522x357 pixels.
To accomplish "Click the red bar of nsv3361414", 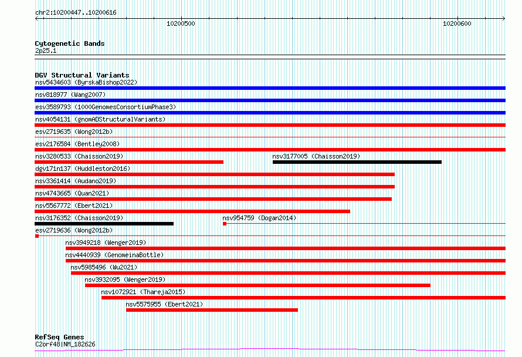I will click(x=215, y=187).
